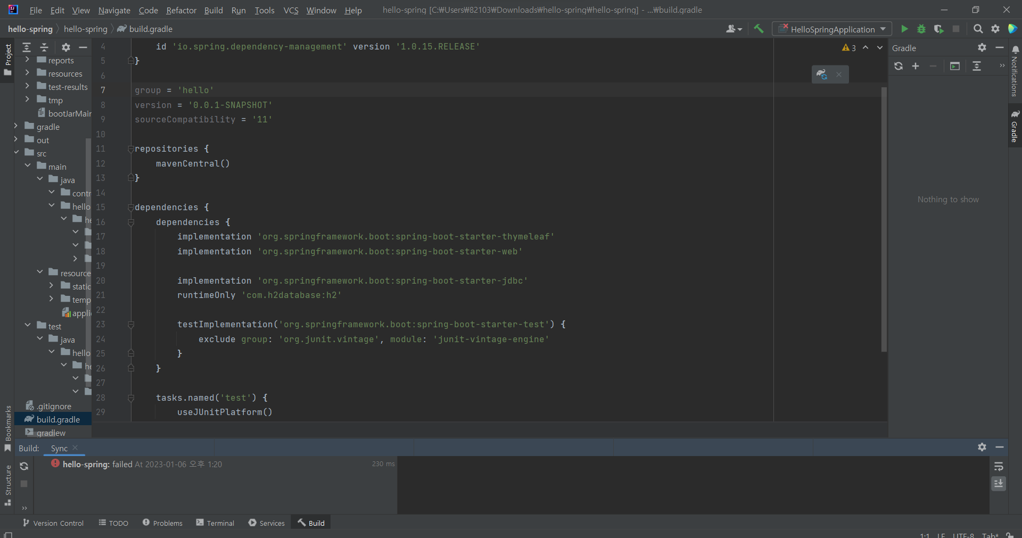Viewport: 1022px width, 538px height.
Task: Toggle soft-wrap in Build output
Action: tap(999, 466)
